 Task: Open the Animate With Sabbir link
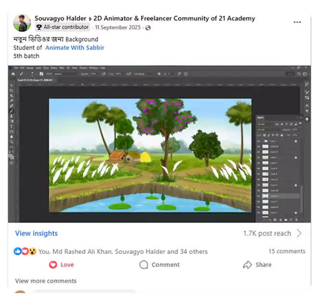tap(75, 48)
